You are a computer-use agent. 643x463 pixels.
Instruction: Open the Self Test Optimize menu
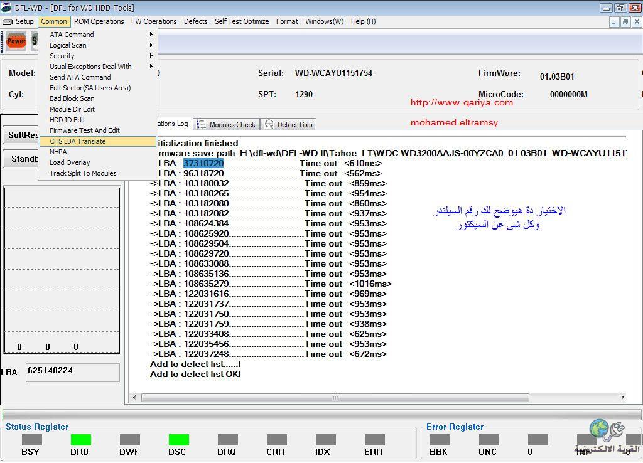(242, 21)
